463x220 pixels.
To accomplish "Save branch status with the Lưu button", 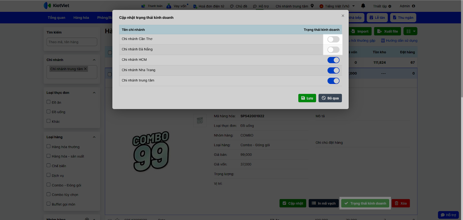I will pos(307,98).
